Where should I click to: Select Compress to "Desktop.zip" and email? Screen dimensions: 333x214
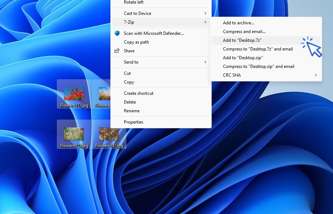(258, 66)
